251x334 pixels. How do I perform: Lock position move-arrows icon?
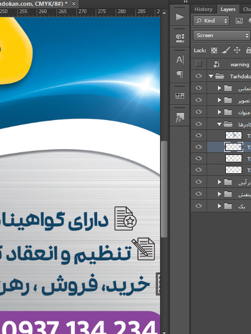point(237,50)
